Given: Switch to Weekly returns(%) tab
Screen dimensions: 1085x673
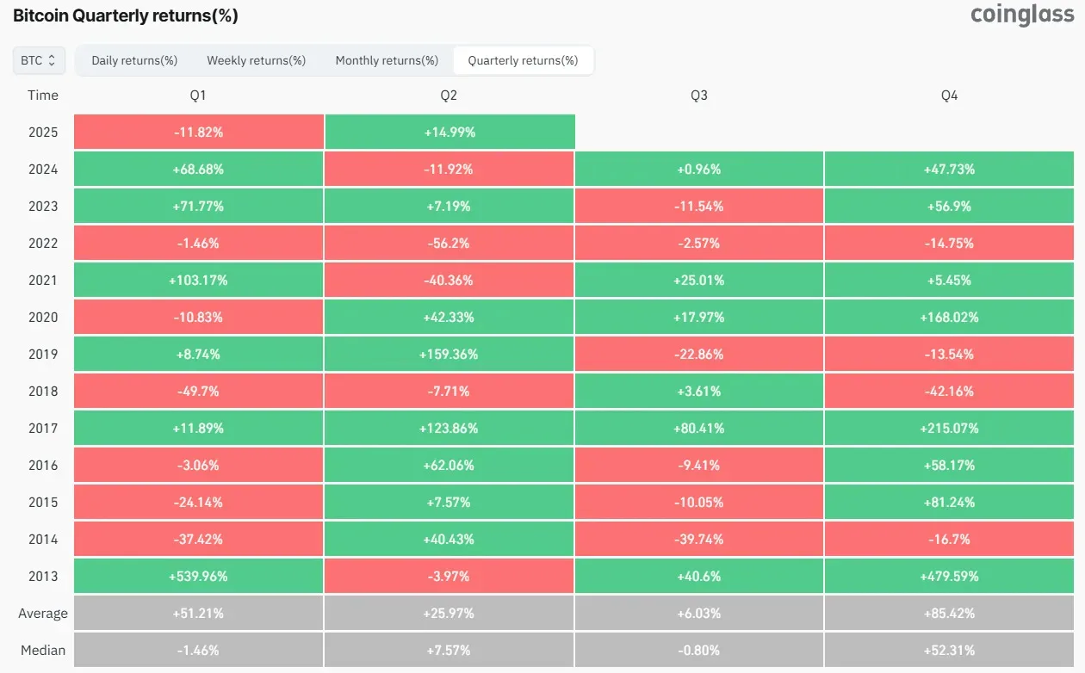Looking at the screenshot, I should pos(257,60).
